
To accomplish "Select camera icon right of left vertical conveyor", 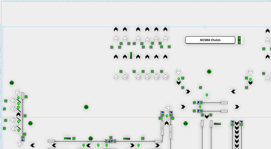I will tap(30, 123).
